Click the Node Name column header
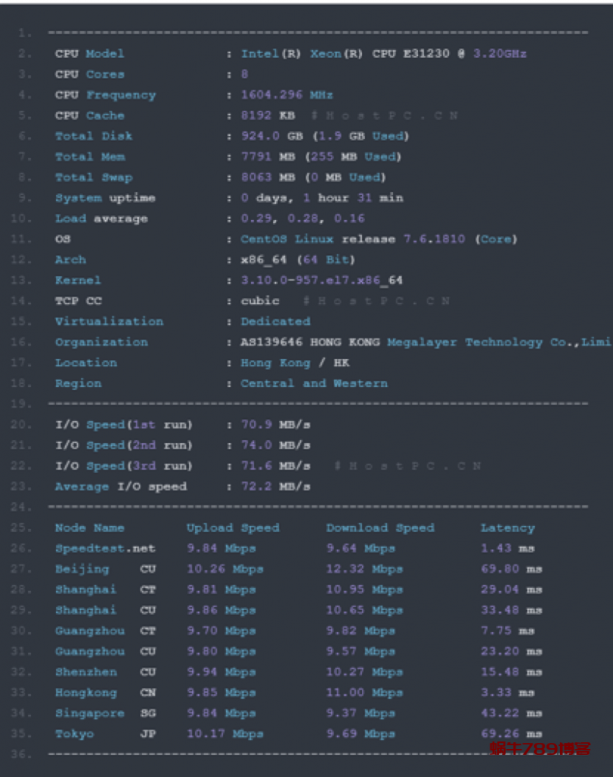 tap(90, 528)
